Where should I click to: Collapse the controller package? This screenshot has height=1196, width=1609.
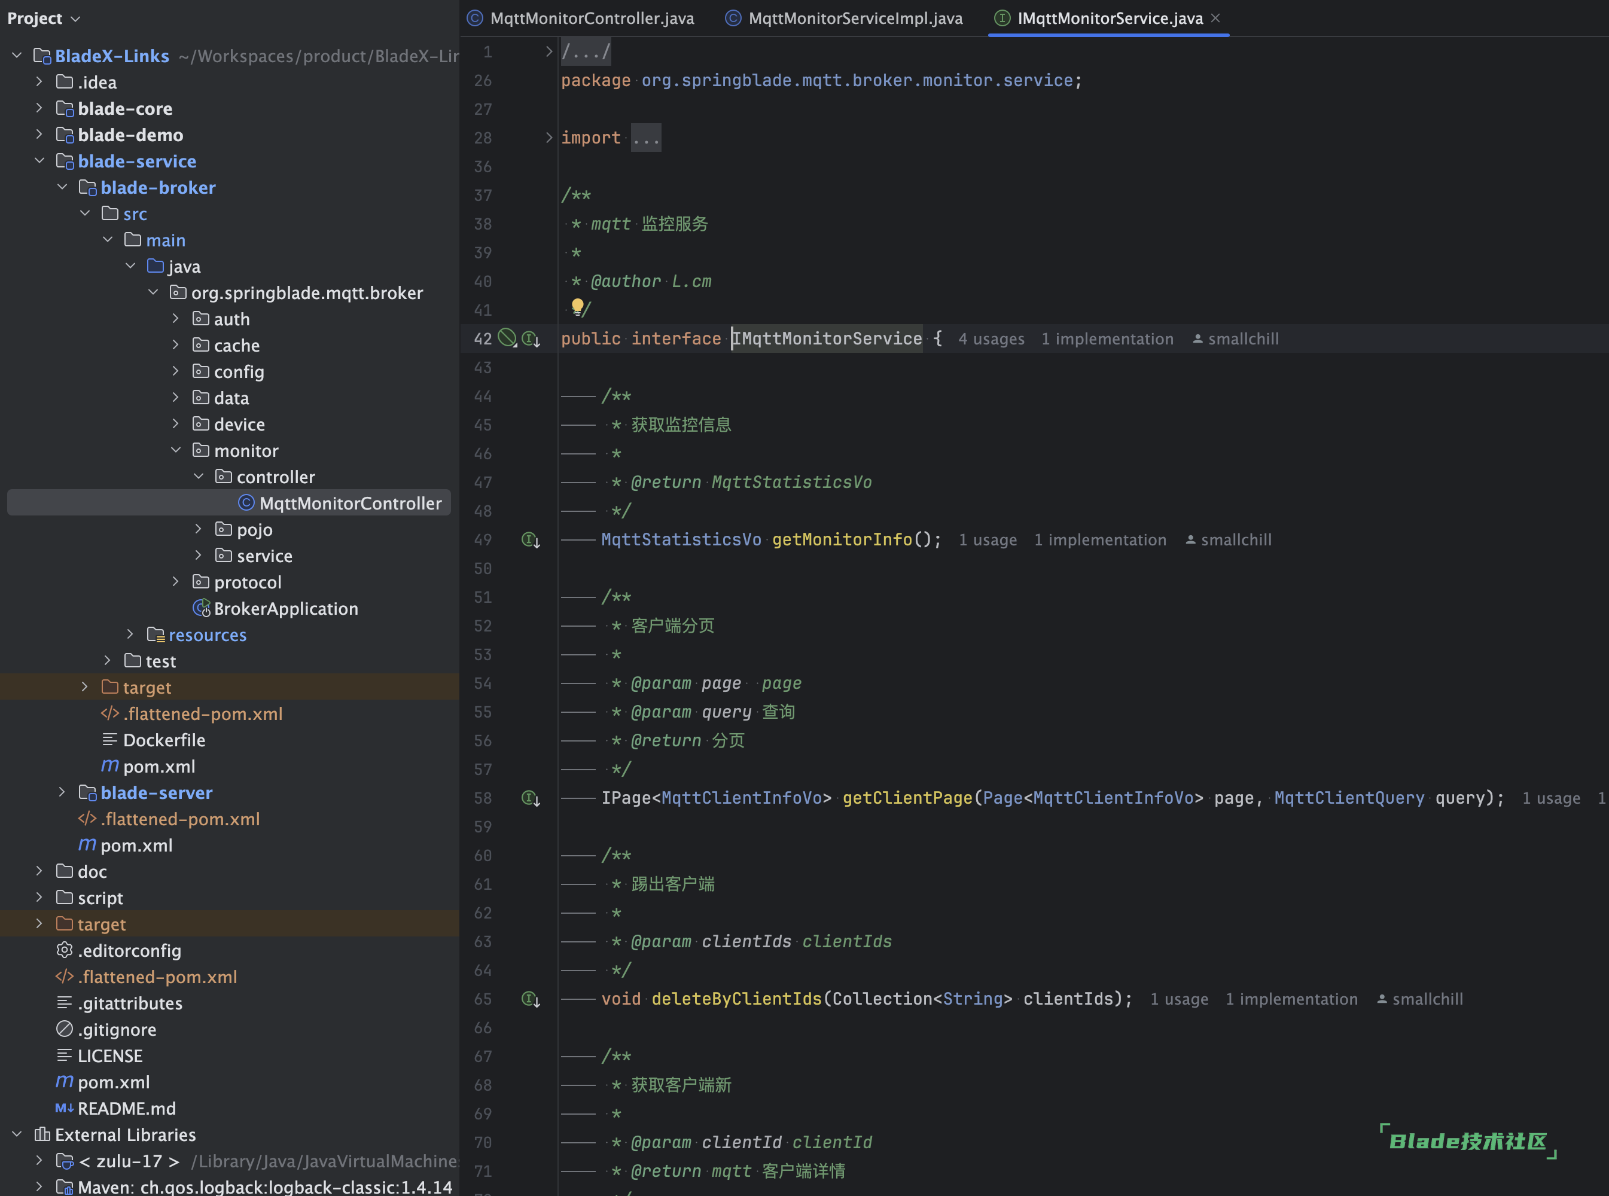tap(197, 477)
